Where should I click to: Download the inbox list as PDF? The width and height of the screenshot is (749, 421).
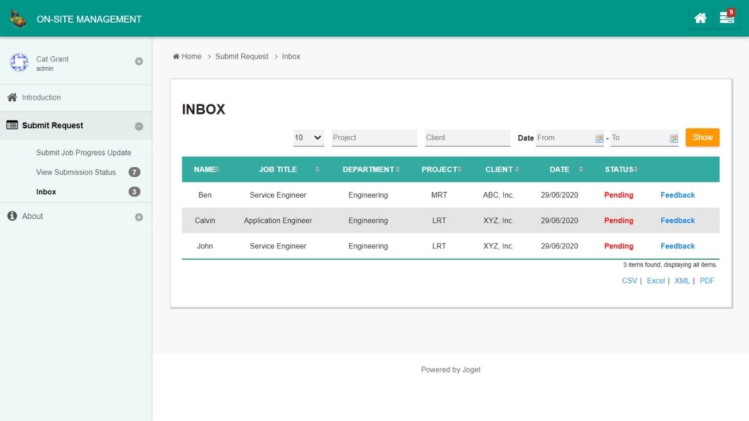point(707,281)
